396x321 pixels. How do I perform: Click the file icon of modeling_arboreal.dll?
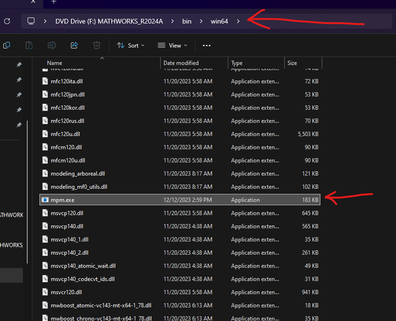(x=45, y=174)
